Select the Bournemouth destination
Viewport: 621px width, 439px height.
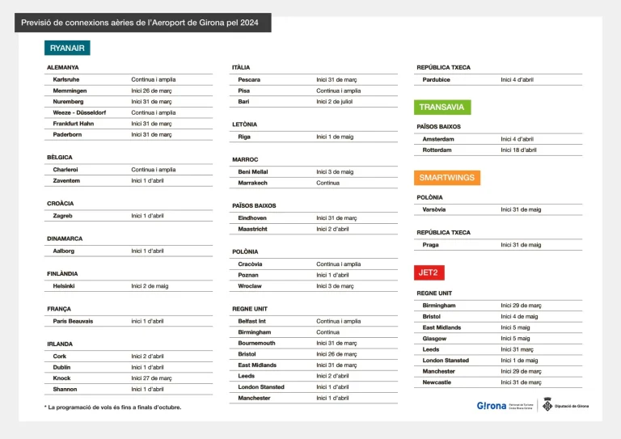(256, 344)
